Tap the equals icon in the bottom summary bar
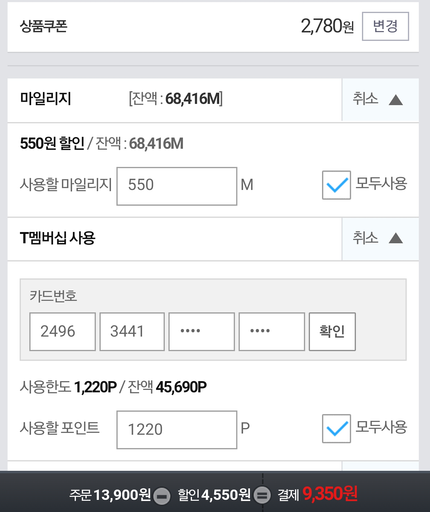The height and width of the screenshot is (512, 430). pyautogui.click(x=262, y=496)
